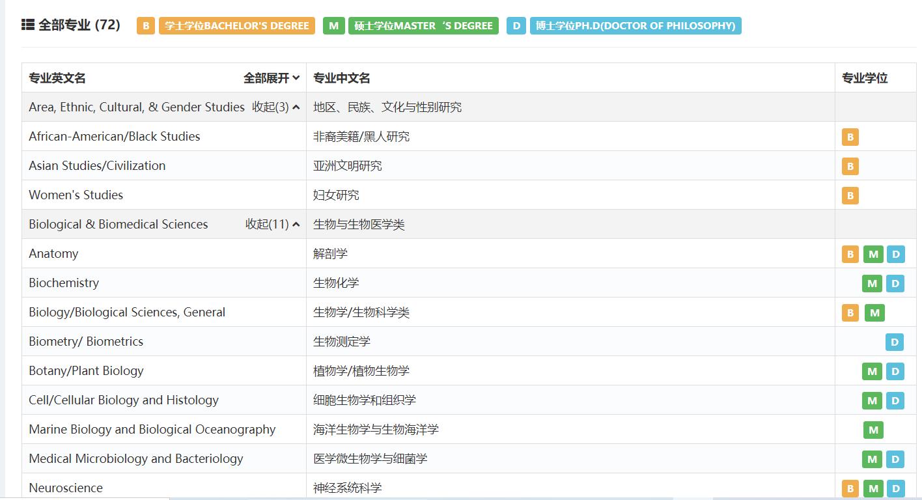922x500 pixels.
Task: Select the Neuroscience major name
Action: coord(66,488)
